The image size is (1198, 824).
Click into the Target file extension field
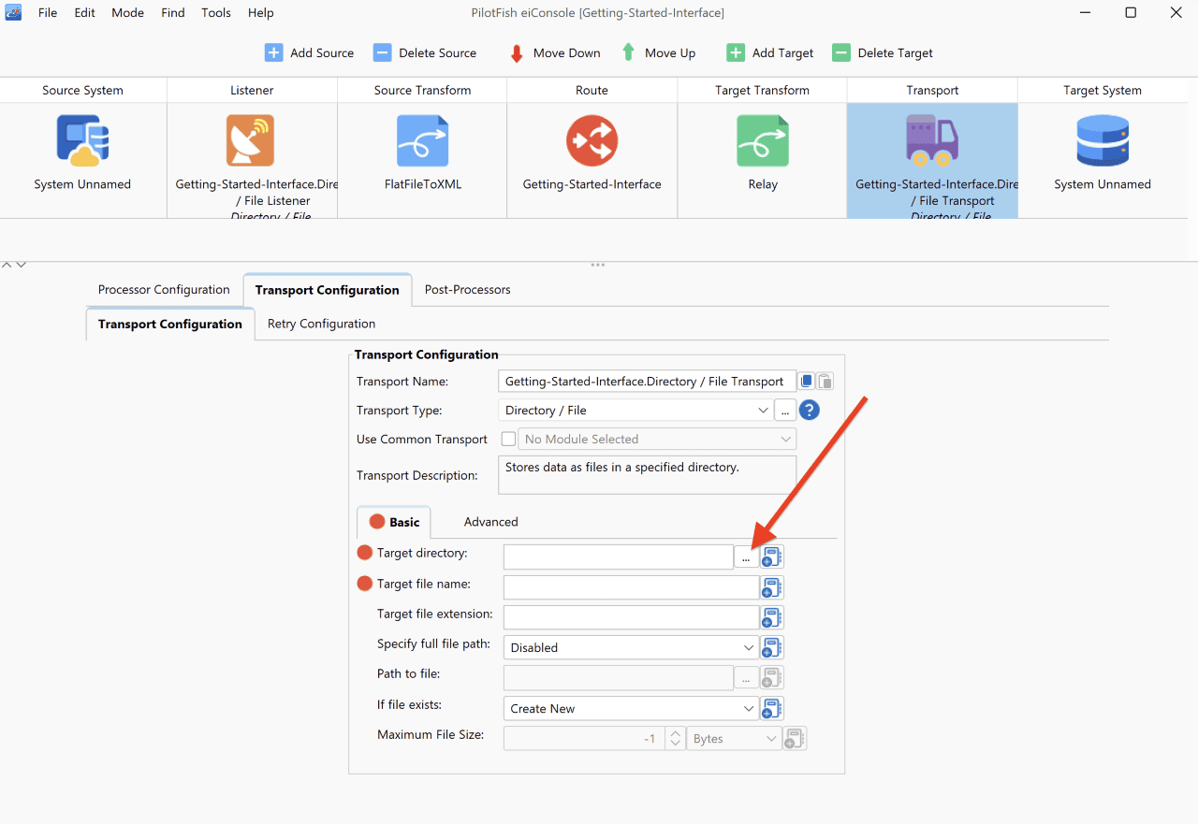click(631, 617)
